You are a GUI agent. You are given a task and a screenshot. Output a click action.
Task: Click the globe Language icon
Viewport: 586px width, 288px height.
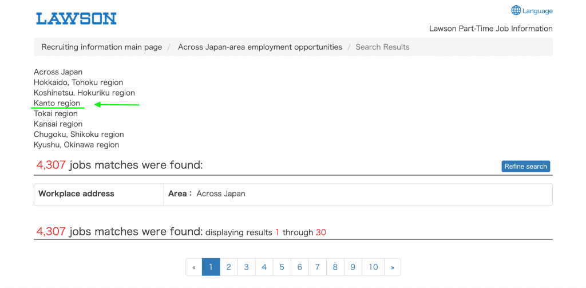pyautogui.click(x=516, y=10)
